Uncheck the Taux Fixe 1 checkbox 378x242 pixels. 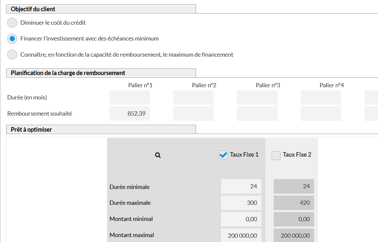pyautogui.click(x=223, y=155)
